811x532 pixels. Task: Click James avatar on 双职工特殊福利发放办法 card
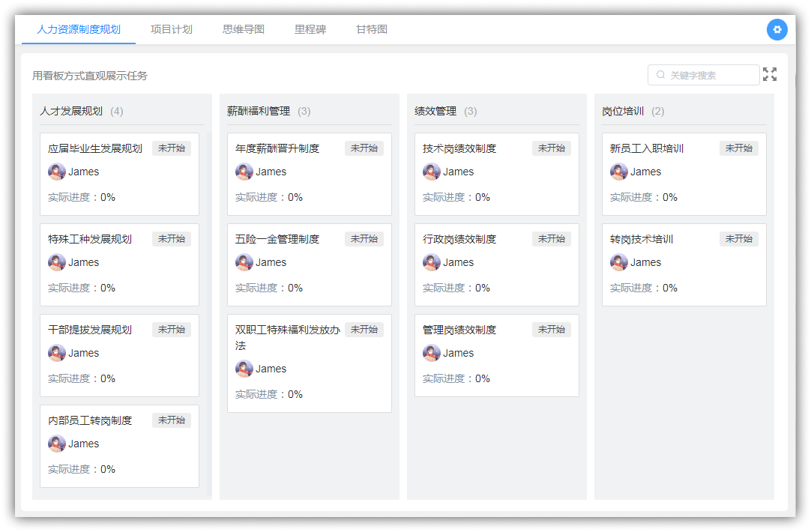[244, 369]
